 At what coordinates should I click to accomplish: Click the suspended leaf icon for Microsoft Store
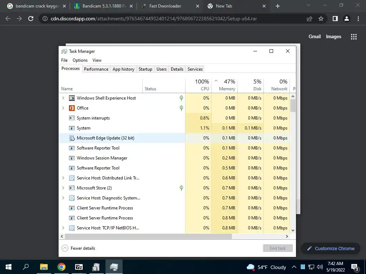[x=181, y=188]
